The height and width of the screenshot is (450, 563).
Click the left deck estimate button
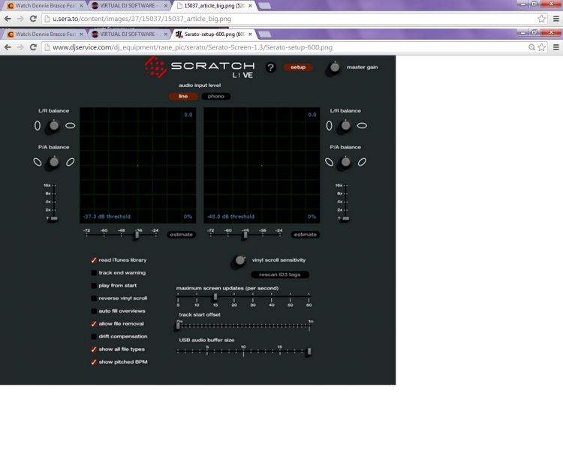tap(182, 235)
